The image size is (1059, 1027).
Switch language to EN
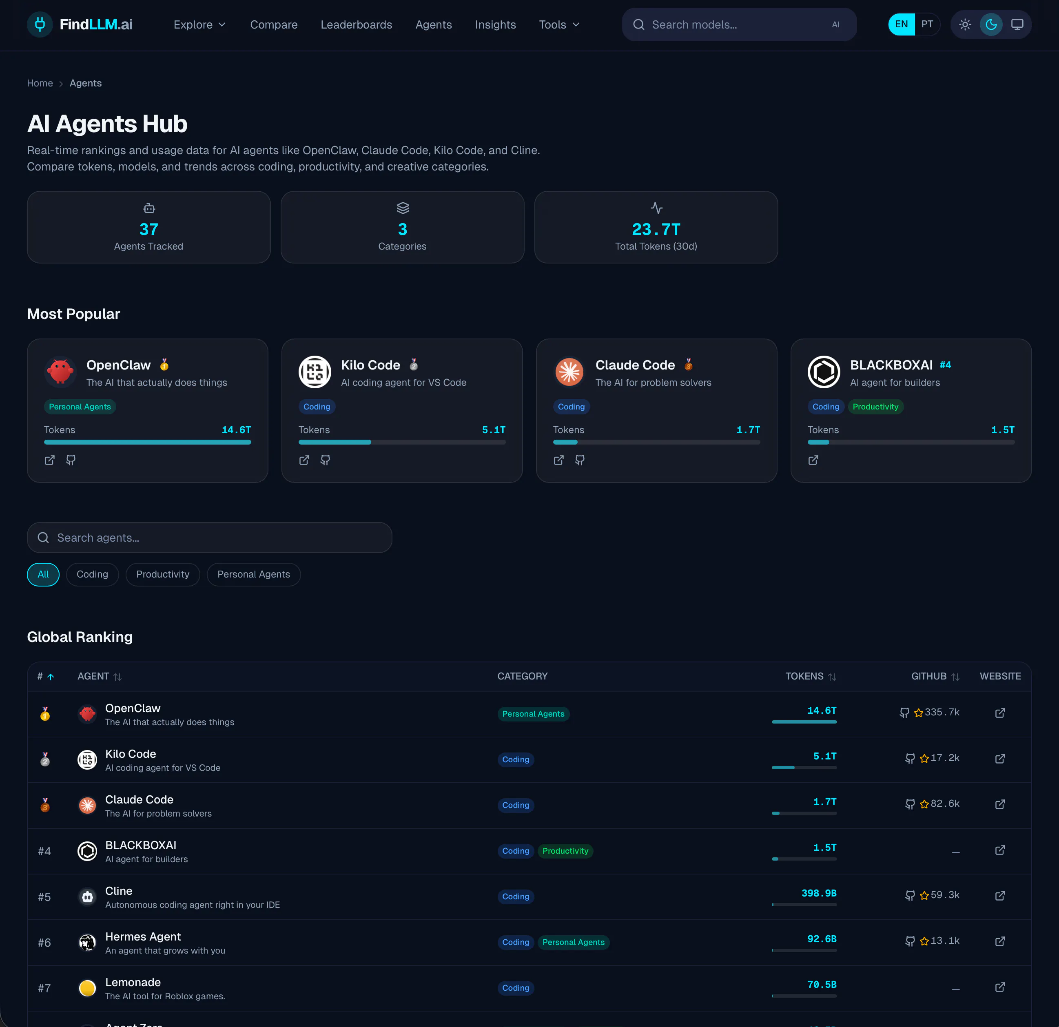901,24
